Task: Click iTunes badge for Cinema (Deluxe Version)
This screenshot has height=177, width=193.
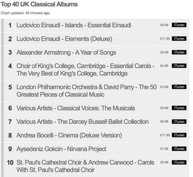Action: [179, 135]
